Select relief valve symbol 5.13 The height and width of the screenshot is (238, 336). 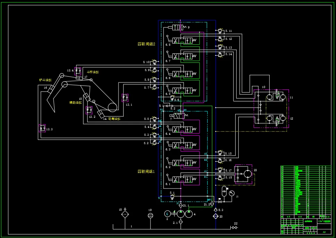pos(220,47)
